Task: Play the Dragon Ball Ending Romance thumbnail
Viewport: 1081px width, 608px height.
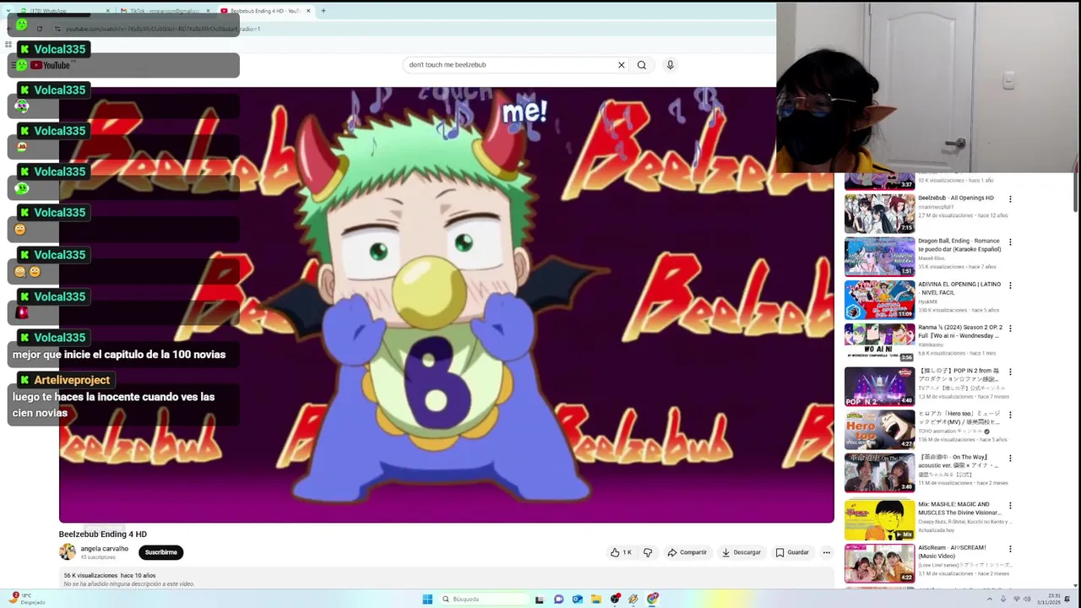Action: click(879, 256)
